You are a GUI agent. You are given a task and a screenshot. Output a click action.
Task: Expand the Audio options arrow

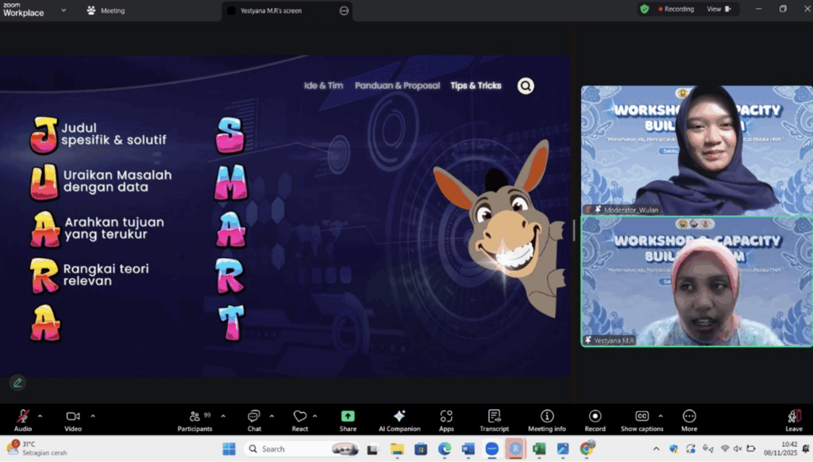pyautogui.click(x=40, y=416)
